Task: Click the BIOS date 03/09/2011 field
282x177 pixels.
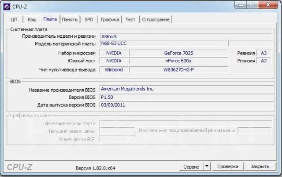Action: point(186,105)
